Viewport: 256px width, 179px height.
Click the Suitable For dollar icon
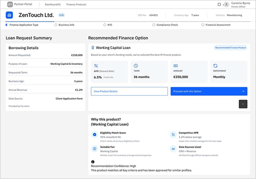tap(94, 148)
